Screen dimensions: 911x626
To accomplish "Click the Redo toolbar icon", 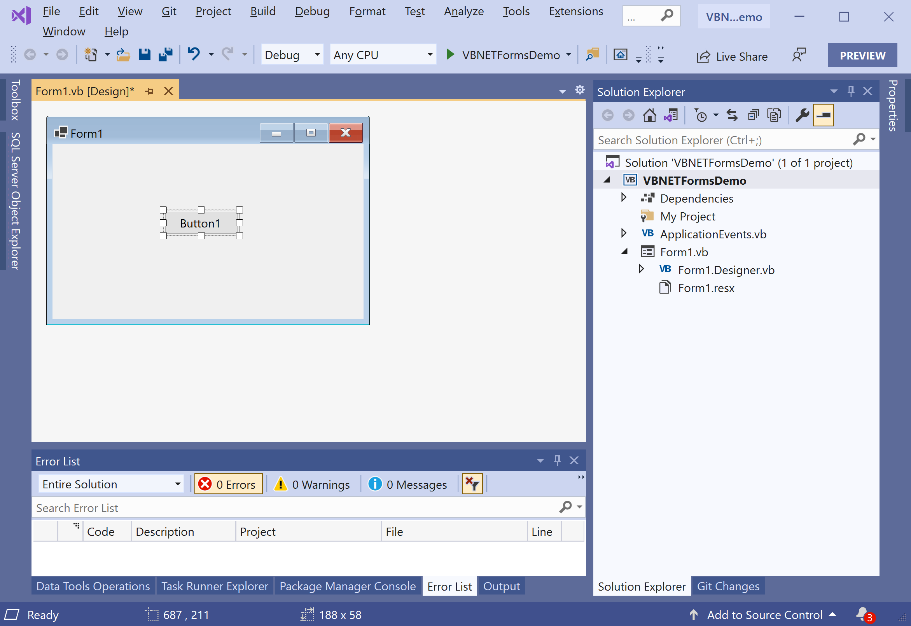I will 225,55.
